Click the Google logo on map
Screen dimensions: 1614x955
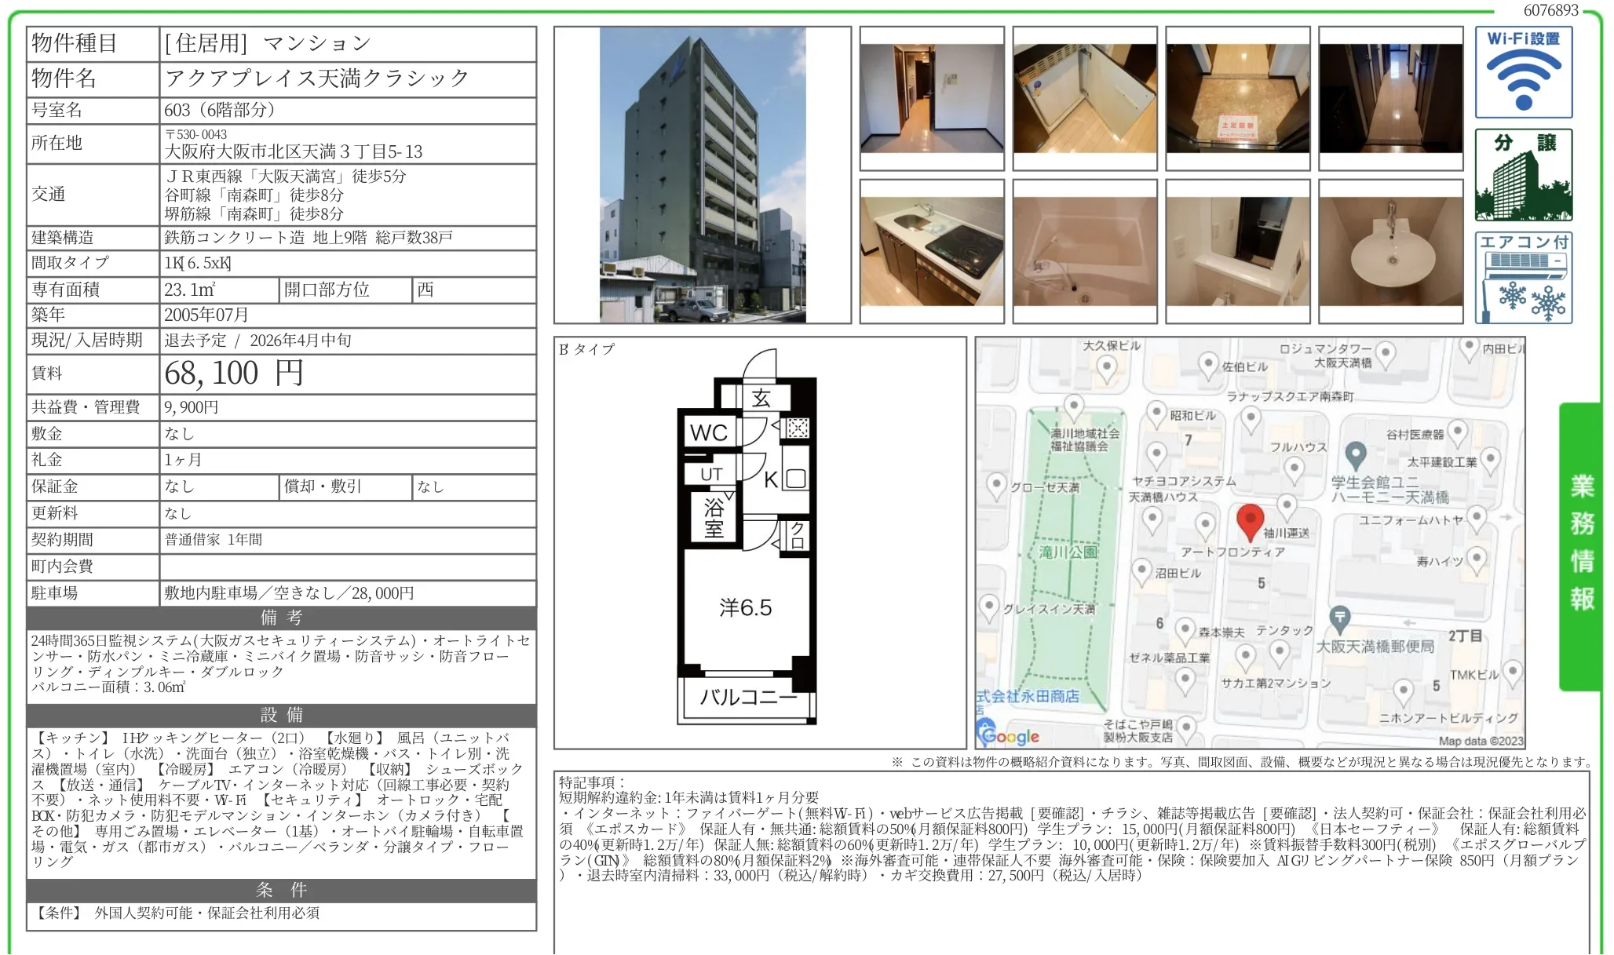[x=1009, y=735]
